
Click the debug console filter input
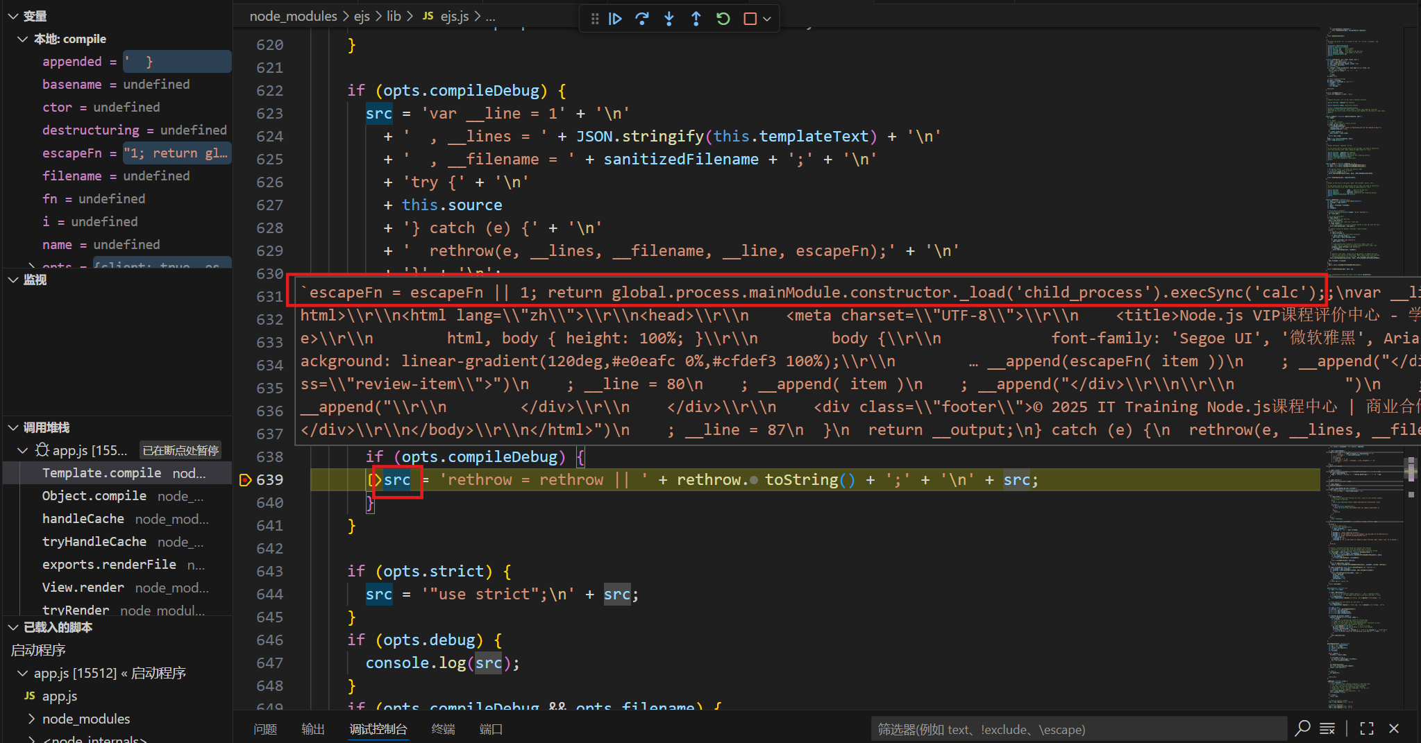pyautogui.click(x=1078, y=729)
